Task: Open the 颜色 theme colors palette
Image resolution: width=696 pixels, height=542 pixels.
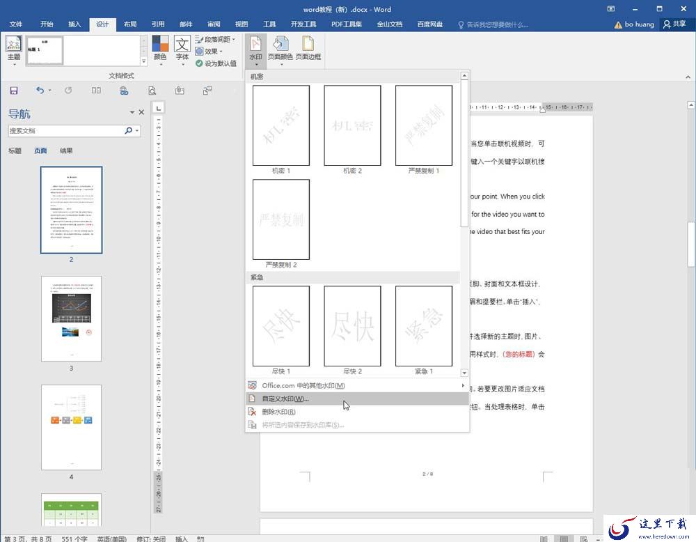Action: (x=160, y=50)
